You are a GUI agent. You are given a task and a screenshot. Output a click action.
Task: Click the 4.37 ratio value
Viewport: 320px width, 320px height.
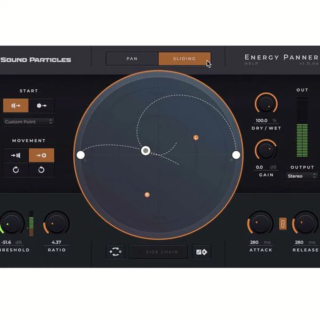(x=56, y=243)
